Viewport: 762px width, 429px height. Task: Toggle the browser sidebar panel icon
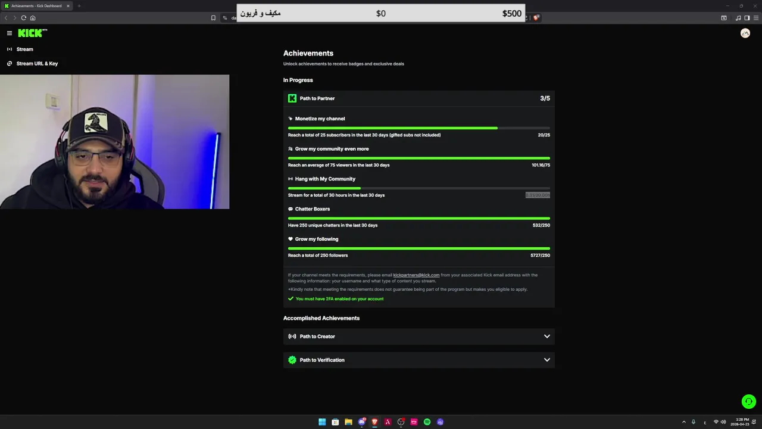tap(747, 18)
